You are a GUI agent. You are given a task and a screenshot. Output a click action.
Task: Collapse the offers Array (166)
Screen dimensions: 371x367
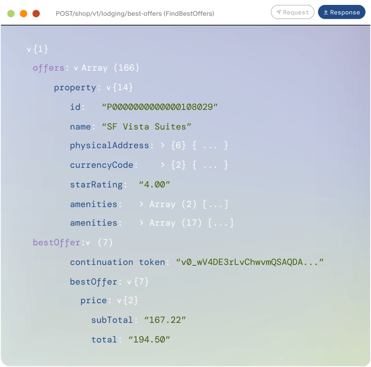[76, 69]
